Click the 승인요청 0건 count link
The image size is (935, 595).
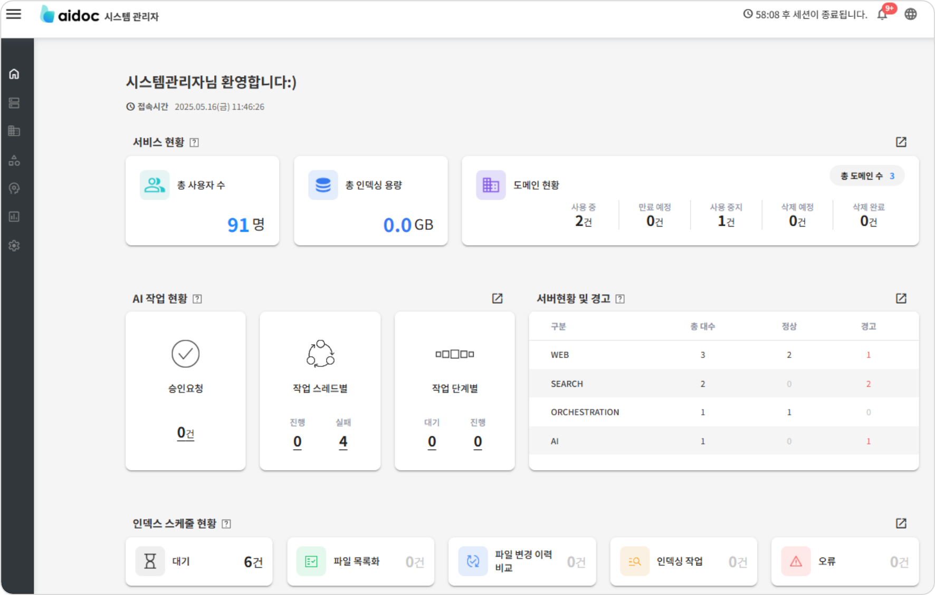[185, 433]
